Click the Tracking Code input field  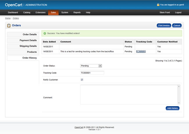coord(92,73)
